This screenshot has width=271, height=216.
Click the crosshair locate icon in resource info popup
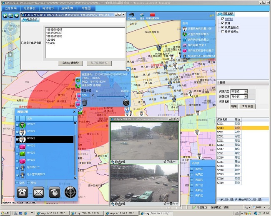coord(126,103)
